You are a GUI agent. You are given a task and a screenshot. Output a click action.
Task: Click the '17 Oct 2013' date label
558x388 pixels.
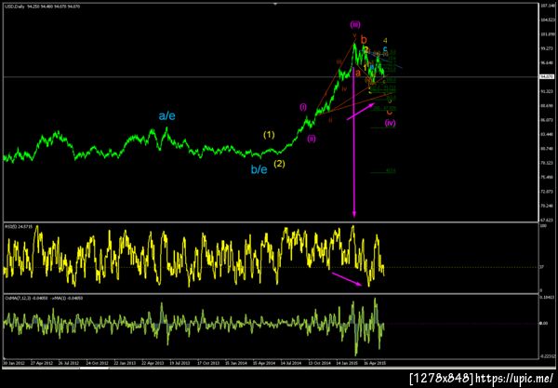point(208,363)
